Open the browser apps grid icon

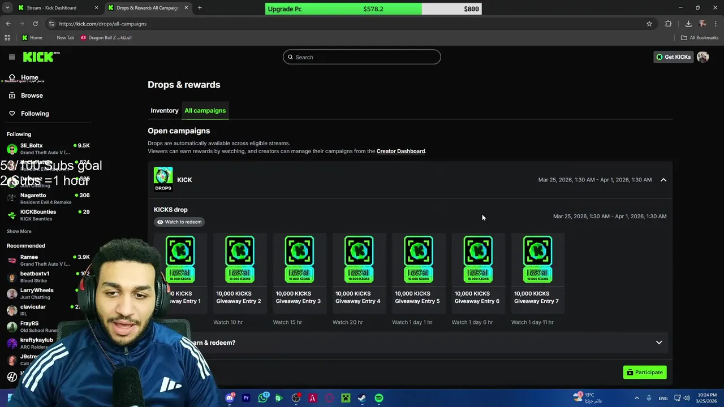tap(7, 38)
